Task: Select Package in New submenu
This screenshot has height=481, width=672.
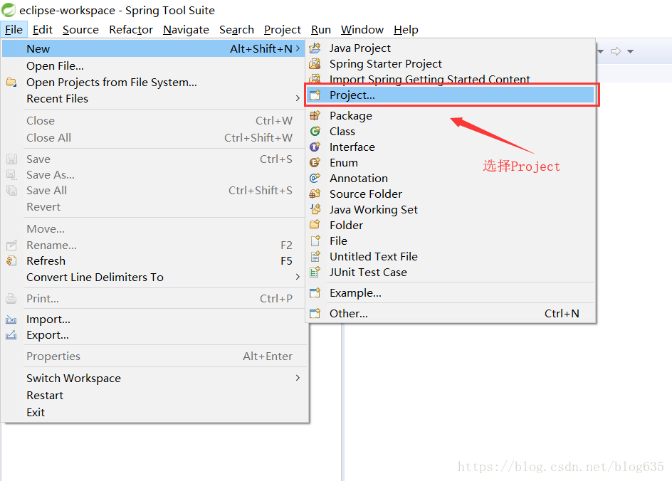Action: (x=451, y=116)
